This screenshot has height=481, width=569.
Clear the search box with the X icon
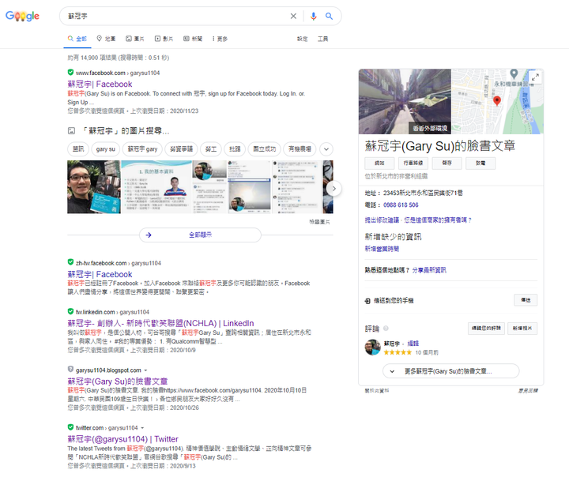pos(293,16)
